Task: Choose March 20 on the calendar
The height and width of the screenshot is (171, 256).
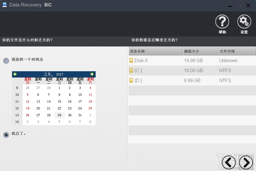Action: click(38, 108)
